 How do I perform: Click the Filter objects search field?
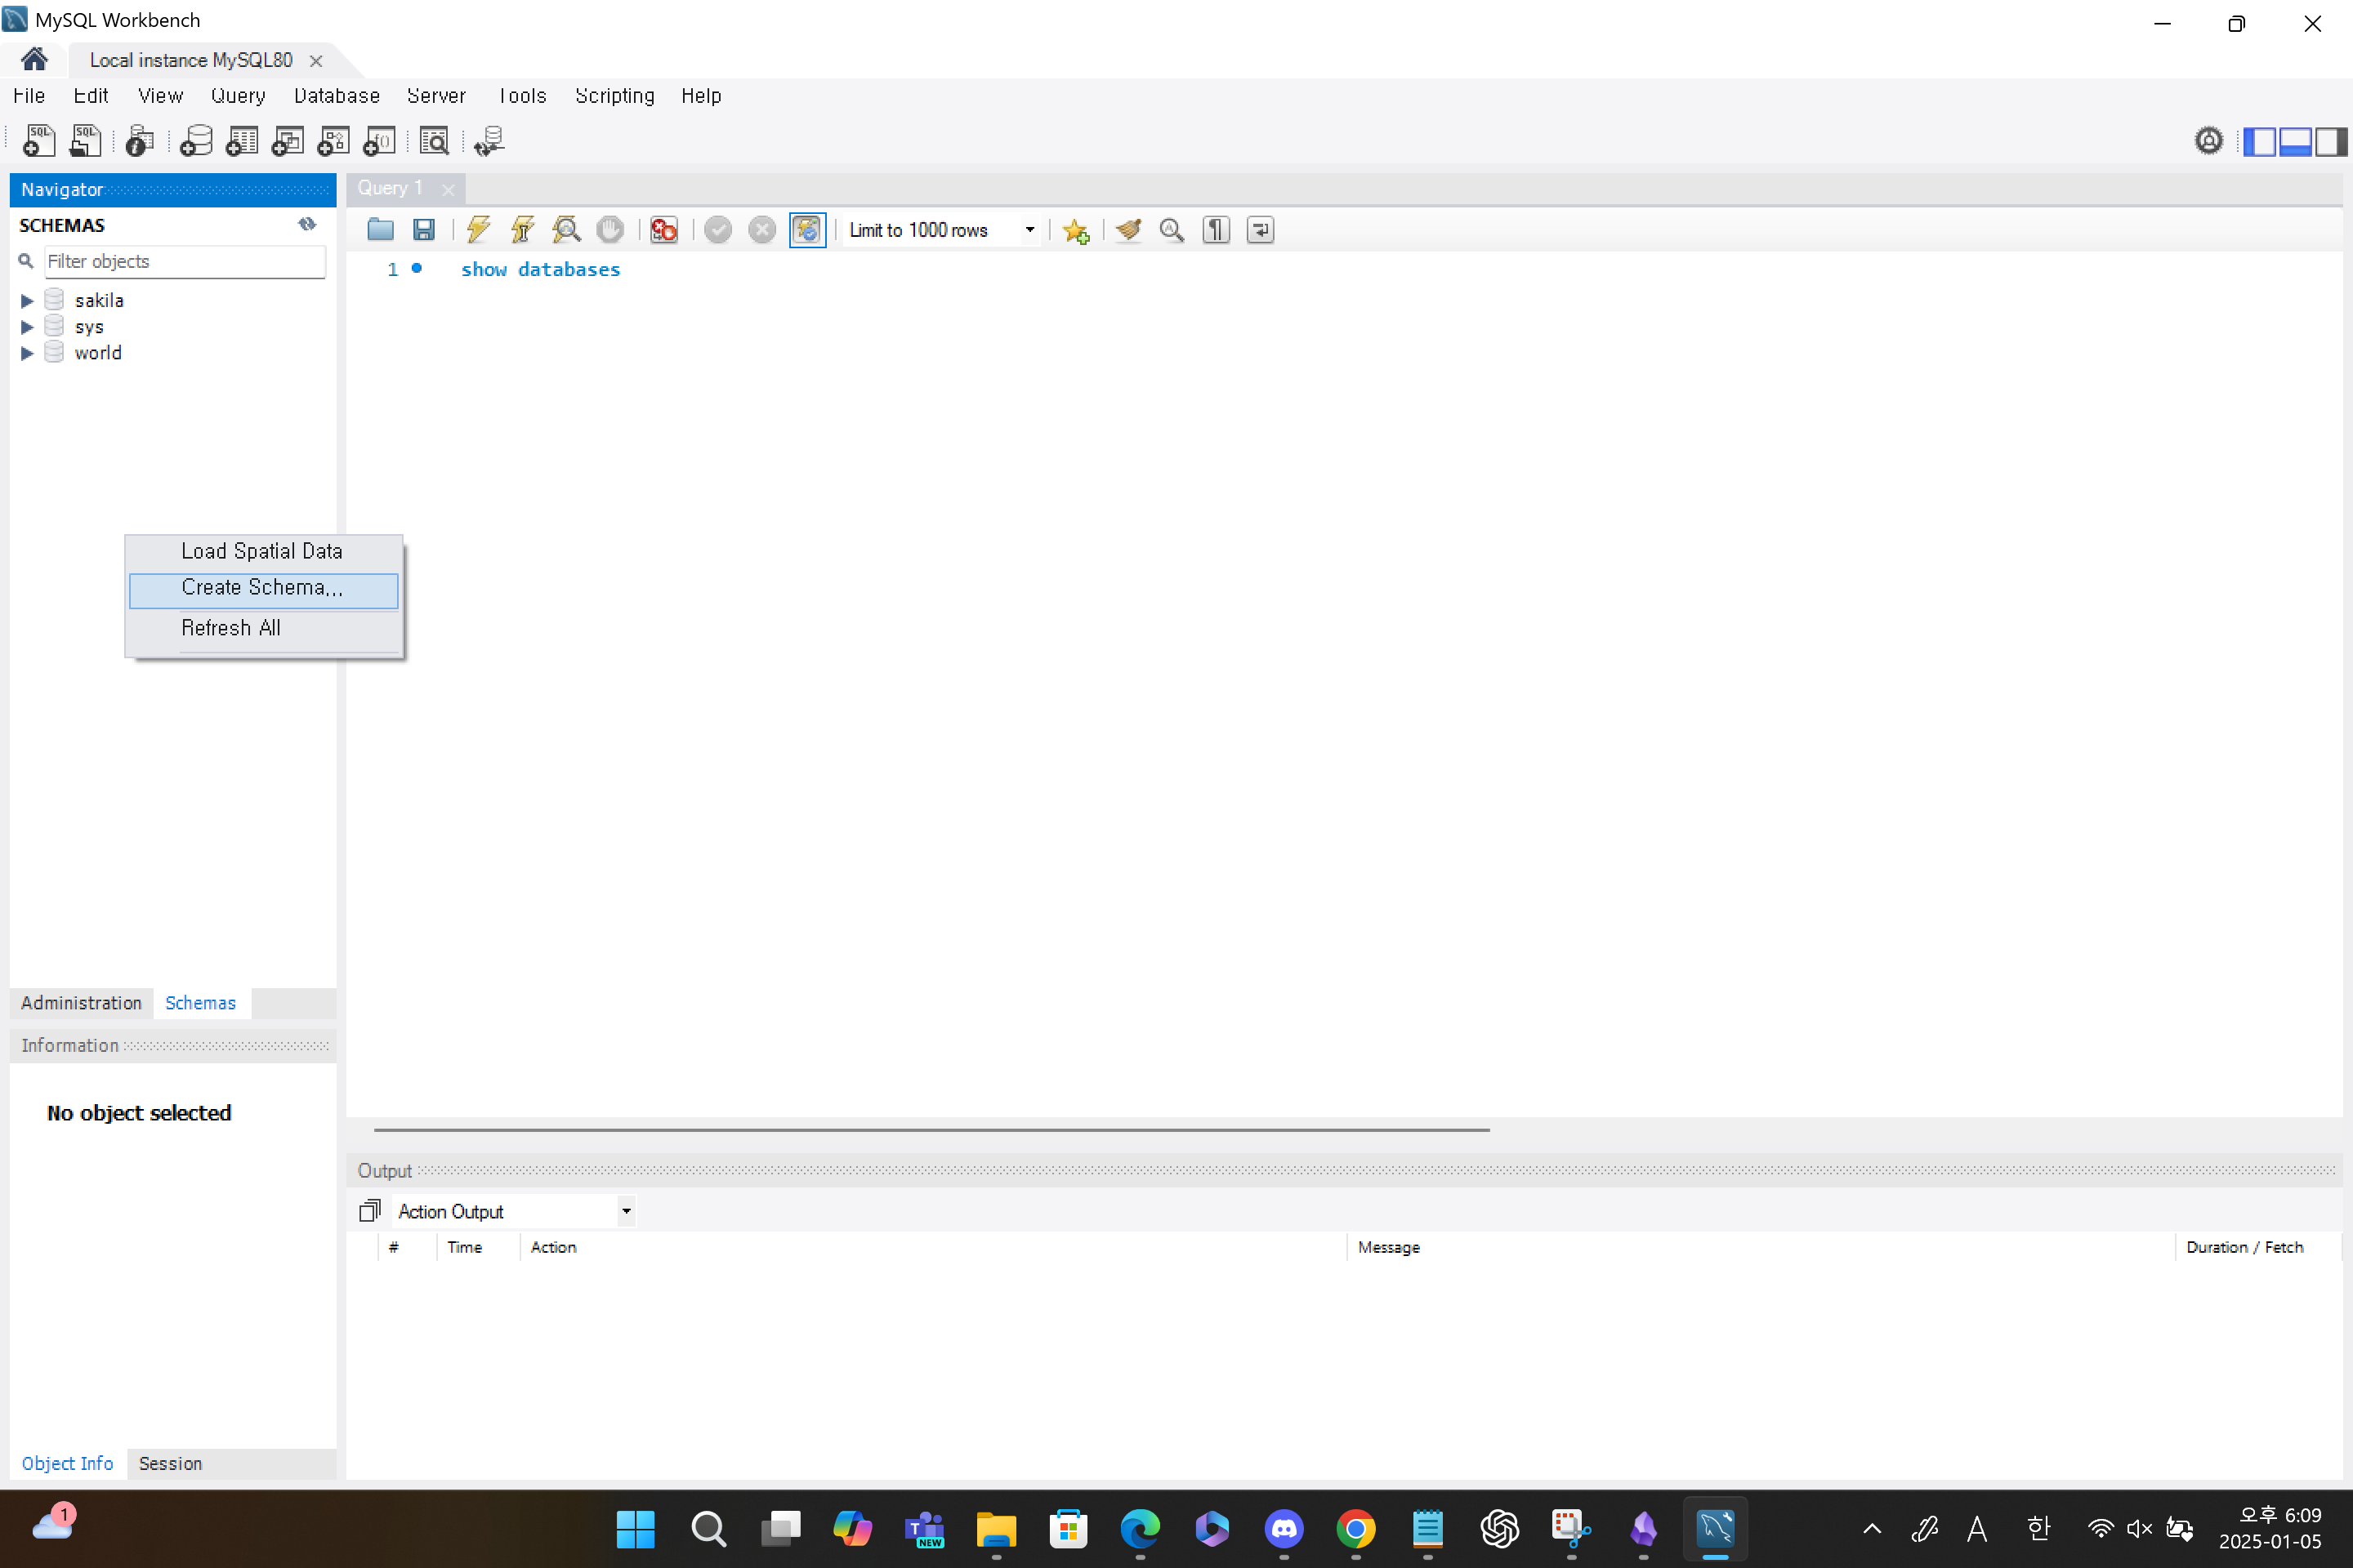tap(185, 261)
